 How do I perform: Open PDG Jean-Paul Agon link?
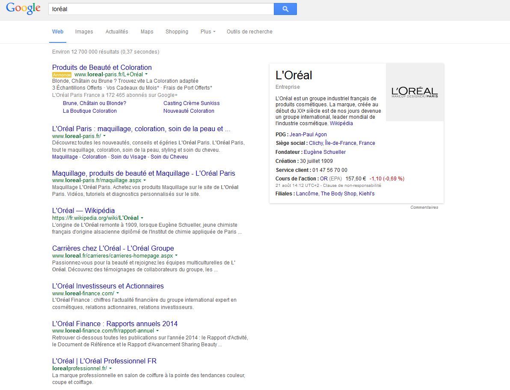pos(308,135)
